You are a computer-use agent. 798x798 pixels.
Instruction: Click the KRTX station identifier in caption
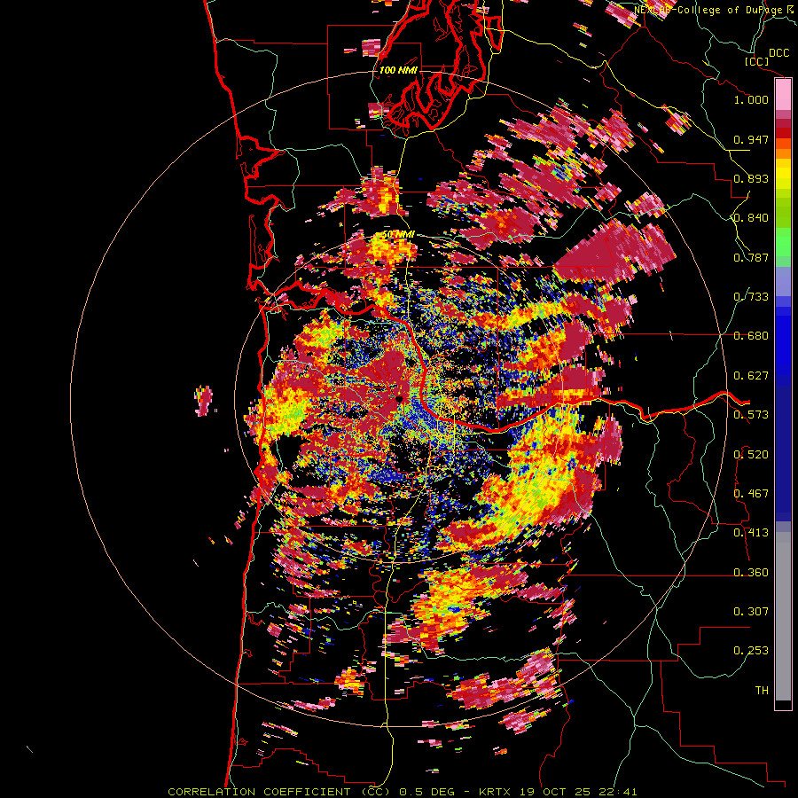(494, 792)
